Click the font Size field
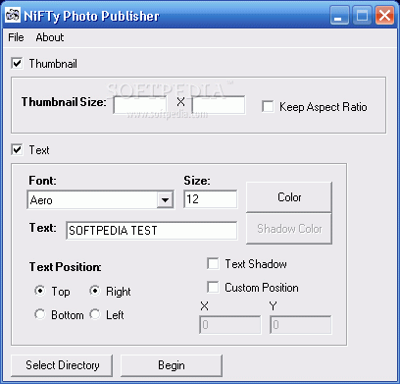This screenshot has width=400, height=384. (211, 199)
